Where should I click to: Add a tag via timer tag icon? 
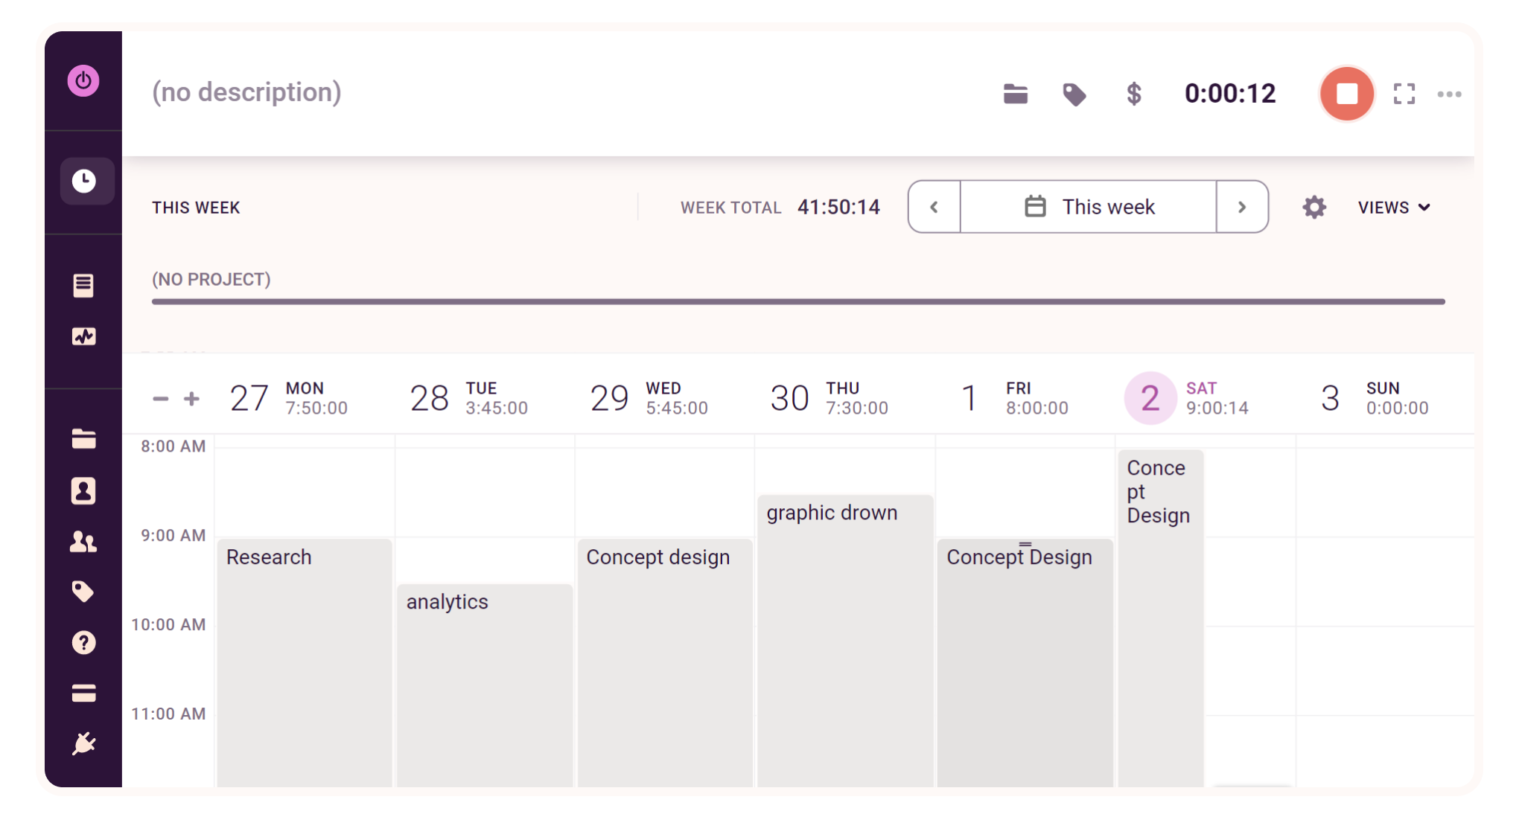pyautogui.click(x=1074, y=95)
